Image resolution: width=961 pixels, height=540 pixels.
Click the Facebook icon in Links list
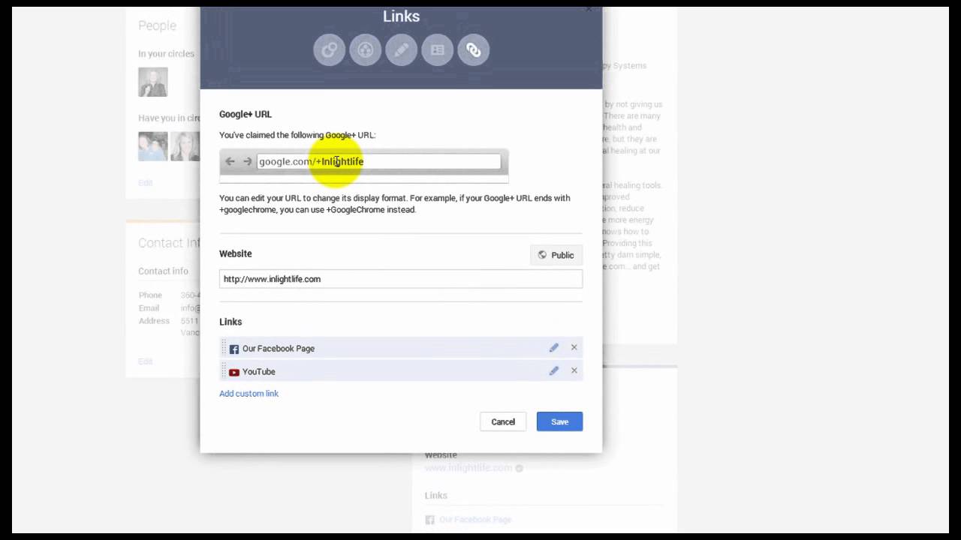tap(234, 349)
